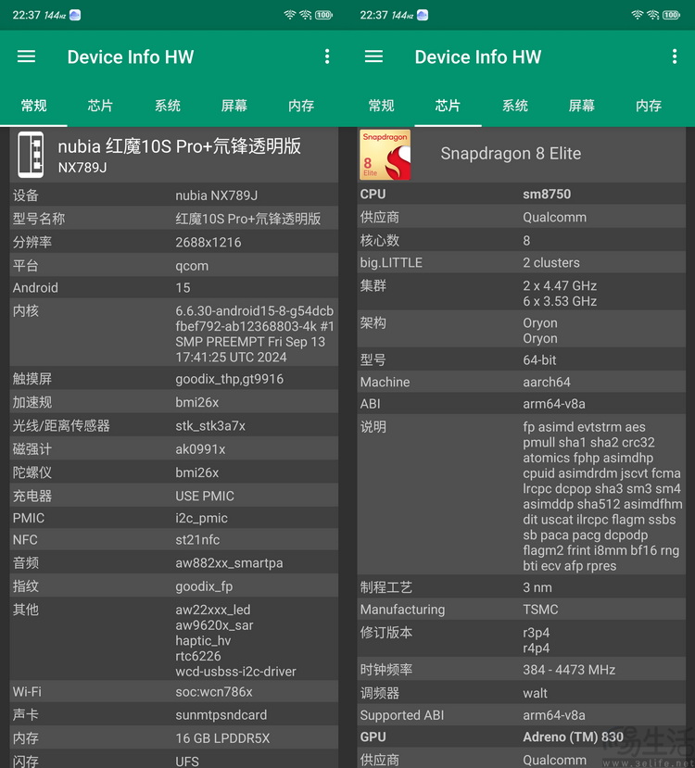
Task: Switch to 屏幕 tab in right screen
Action: tap(581, 106)
